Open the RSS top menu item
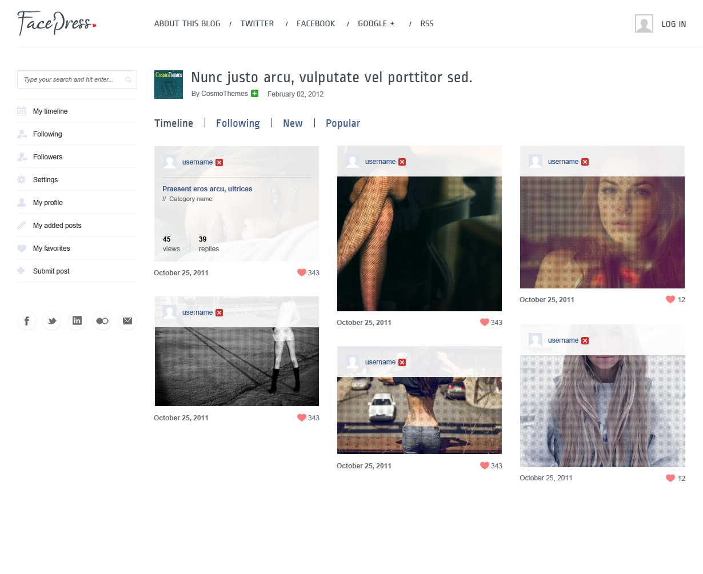The width and height of the screenshot is (703, 574). pos(427,23)
